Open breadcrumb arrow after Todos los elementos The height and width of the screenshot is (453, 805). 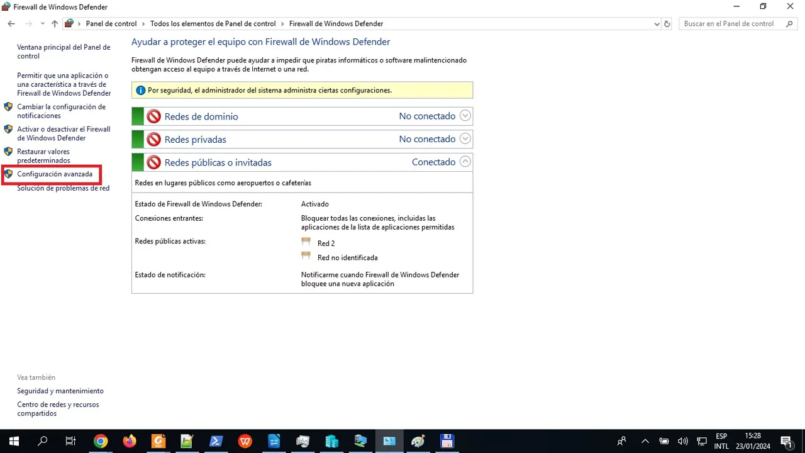282,24
